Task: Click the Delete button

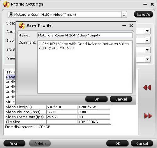Action: (x=40, y=144)
